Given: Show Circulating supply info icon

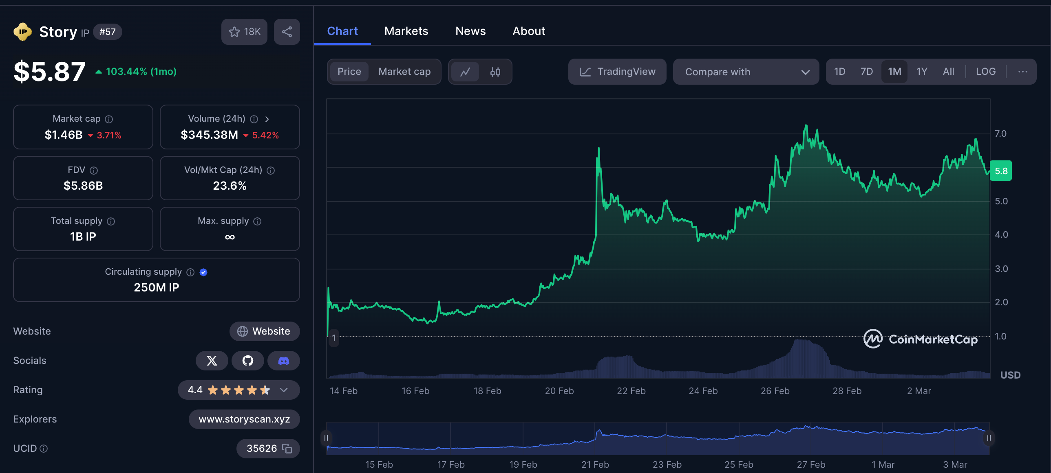Looking at the screenshot, I should [190, 272].
